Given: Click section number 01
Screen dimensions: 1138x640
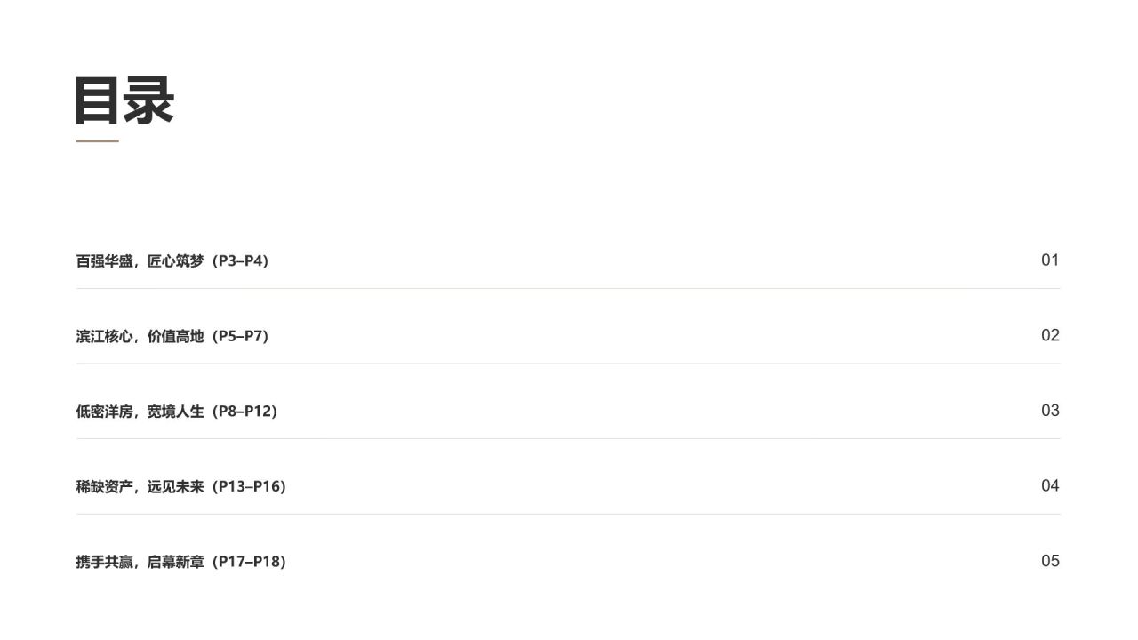Looking at the screenshot, I should (x=1050, y=260).
